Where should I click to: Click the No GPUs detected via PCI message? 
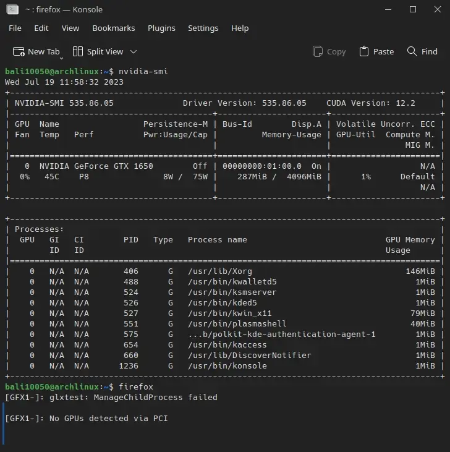(x=109, y=419)
